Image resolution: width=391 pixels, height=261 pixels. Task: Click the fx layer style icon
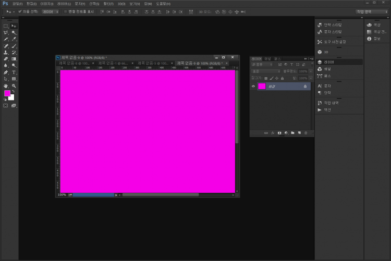[273, 133]
